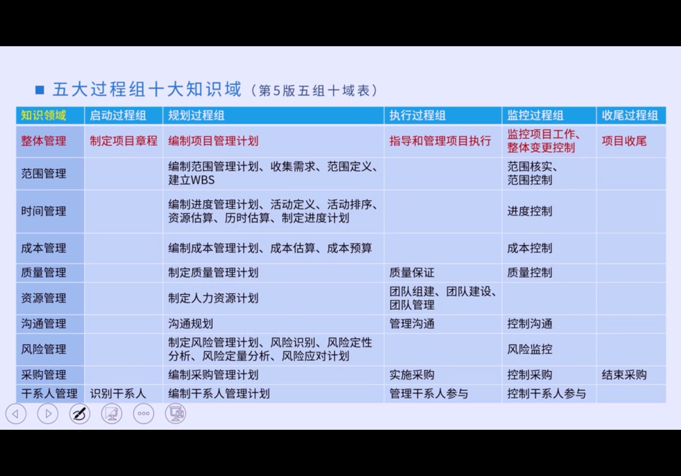The image size is (681, 476).
Task: Click the red 制定项目章程 cell
Action: 123,141
